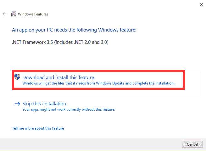Click 'Your apps might not work correctly' note
Viewport: 206px width, 151px height.
(x=69, y=109)
